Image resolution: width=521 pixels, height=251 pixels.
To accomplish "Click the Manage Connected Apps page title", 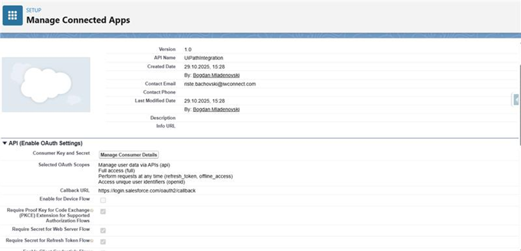I will (x=78, y=20).
